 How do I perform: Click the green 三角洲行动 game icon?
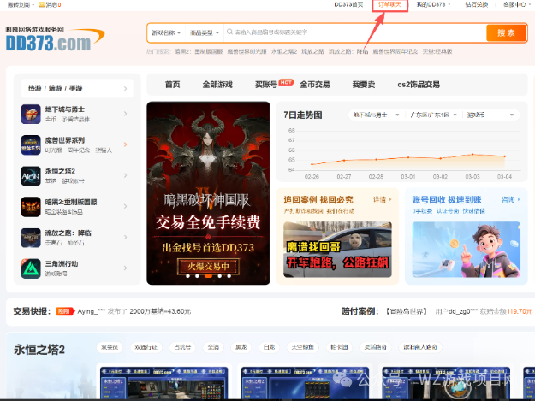(31, 268)
